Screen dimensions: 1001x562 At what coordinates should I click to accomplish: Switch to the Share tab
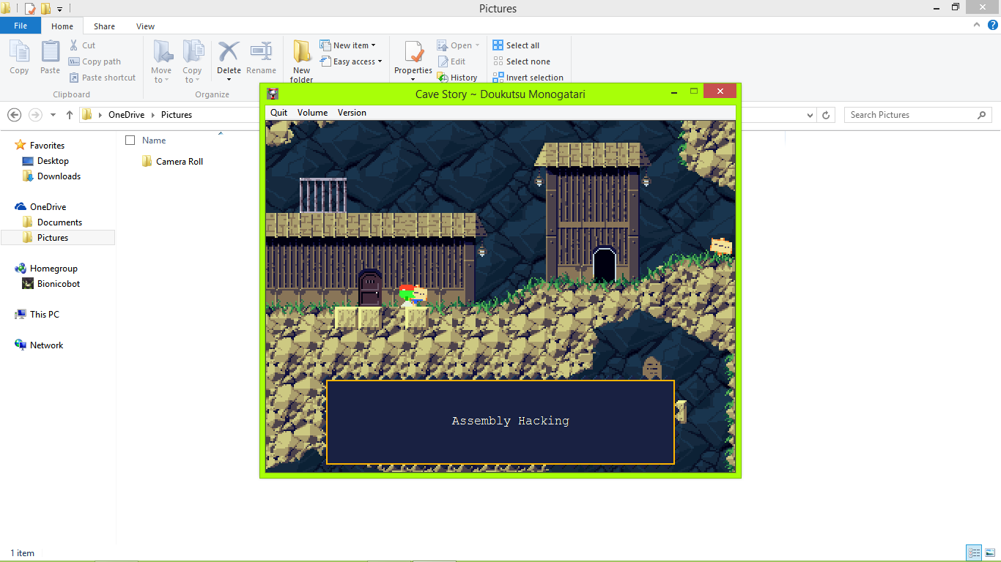click(x=104, y=26)
